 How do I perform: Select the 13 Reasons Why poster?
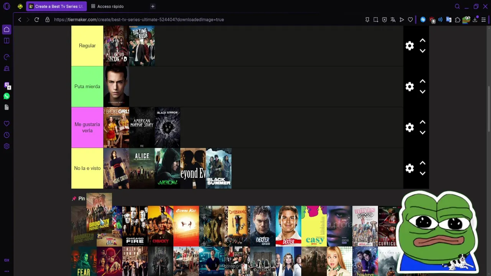116,87
